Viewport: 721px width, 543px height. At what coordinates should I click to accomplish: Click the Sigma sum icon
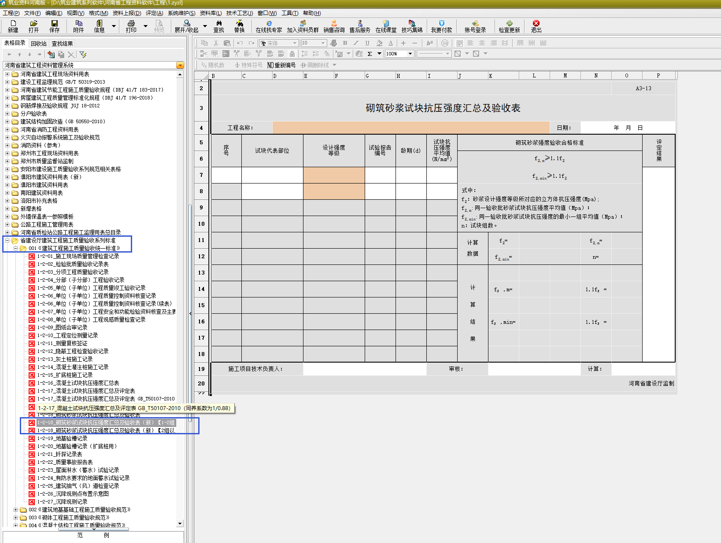[370, 54]
